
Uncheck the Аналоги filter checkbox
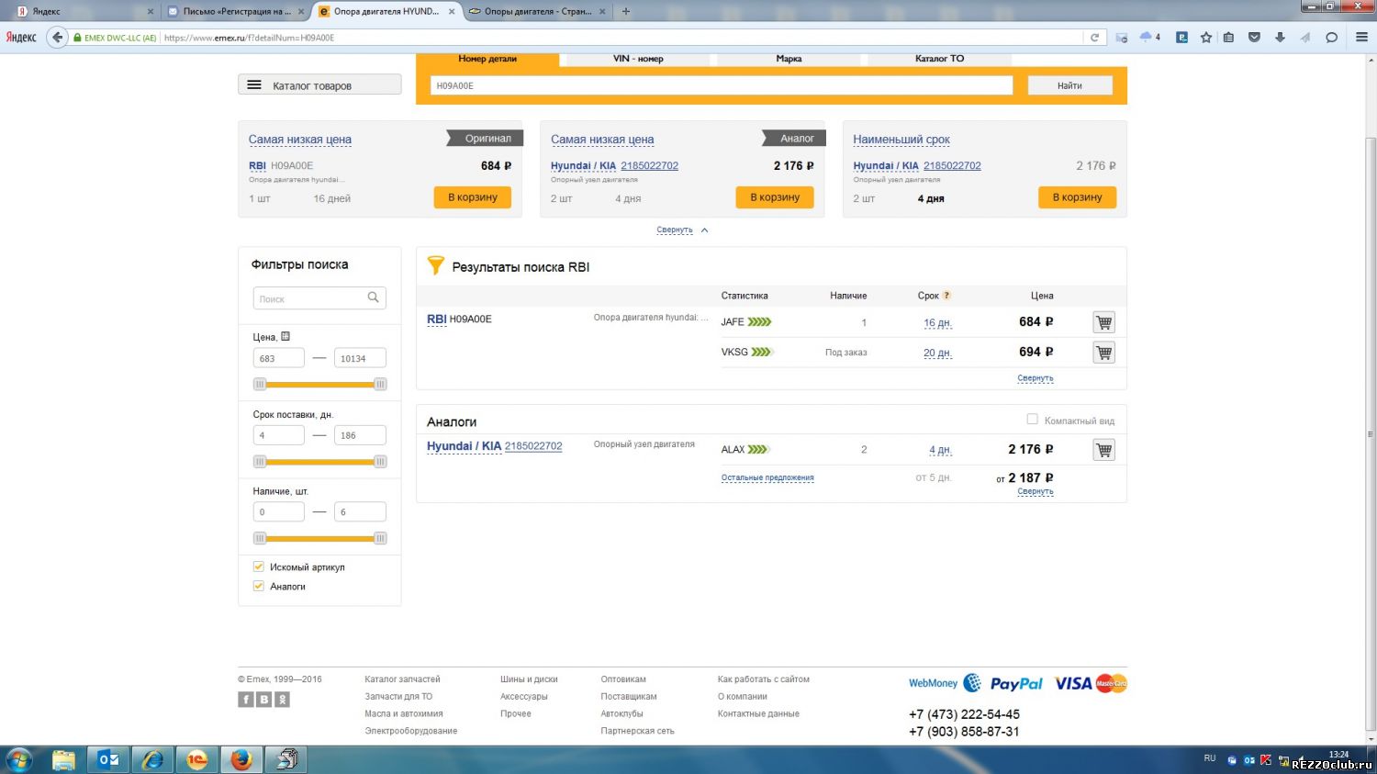(259, 586)
